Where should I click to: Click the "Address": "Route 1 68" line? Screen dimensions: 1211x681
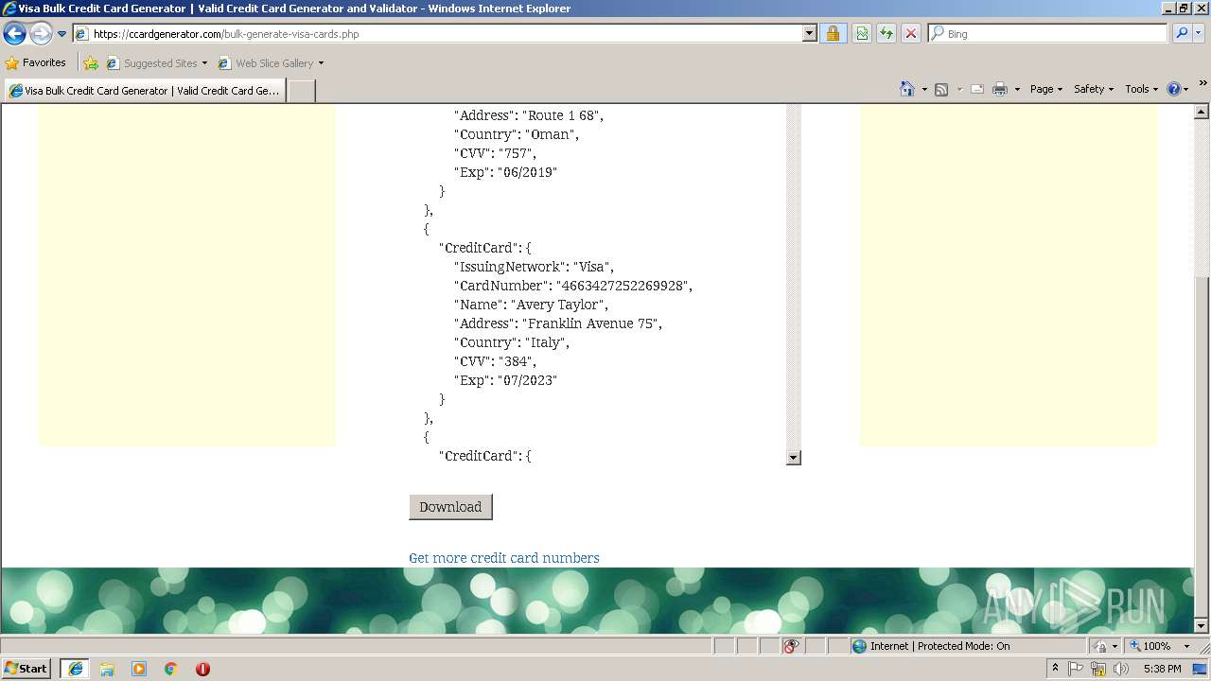tap(529, 115)
